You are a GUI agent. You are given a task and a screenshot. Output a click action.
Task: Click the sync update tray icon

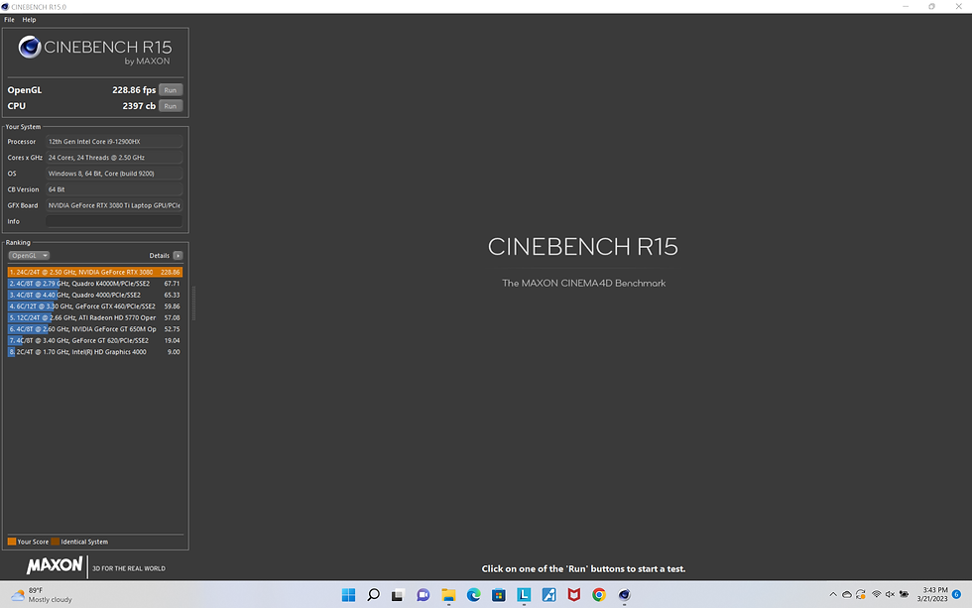[x=861, y=594]
